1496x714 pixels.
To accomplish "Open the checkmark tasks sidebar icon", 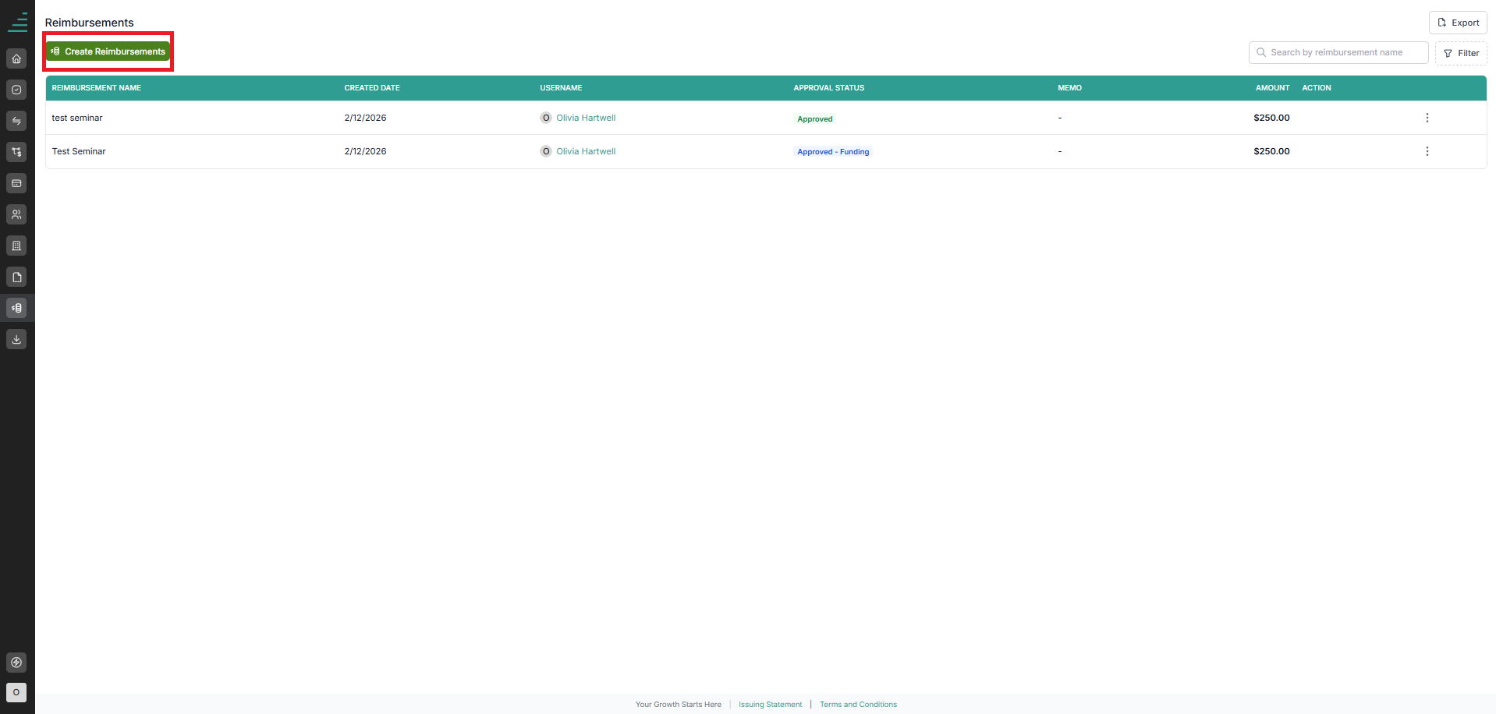I will pos(16,90).
